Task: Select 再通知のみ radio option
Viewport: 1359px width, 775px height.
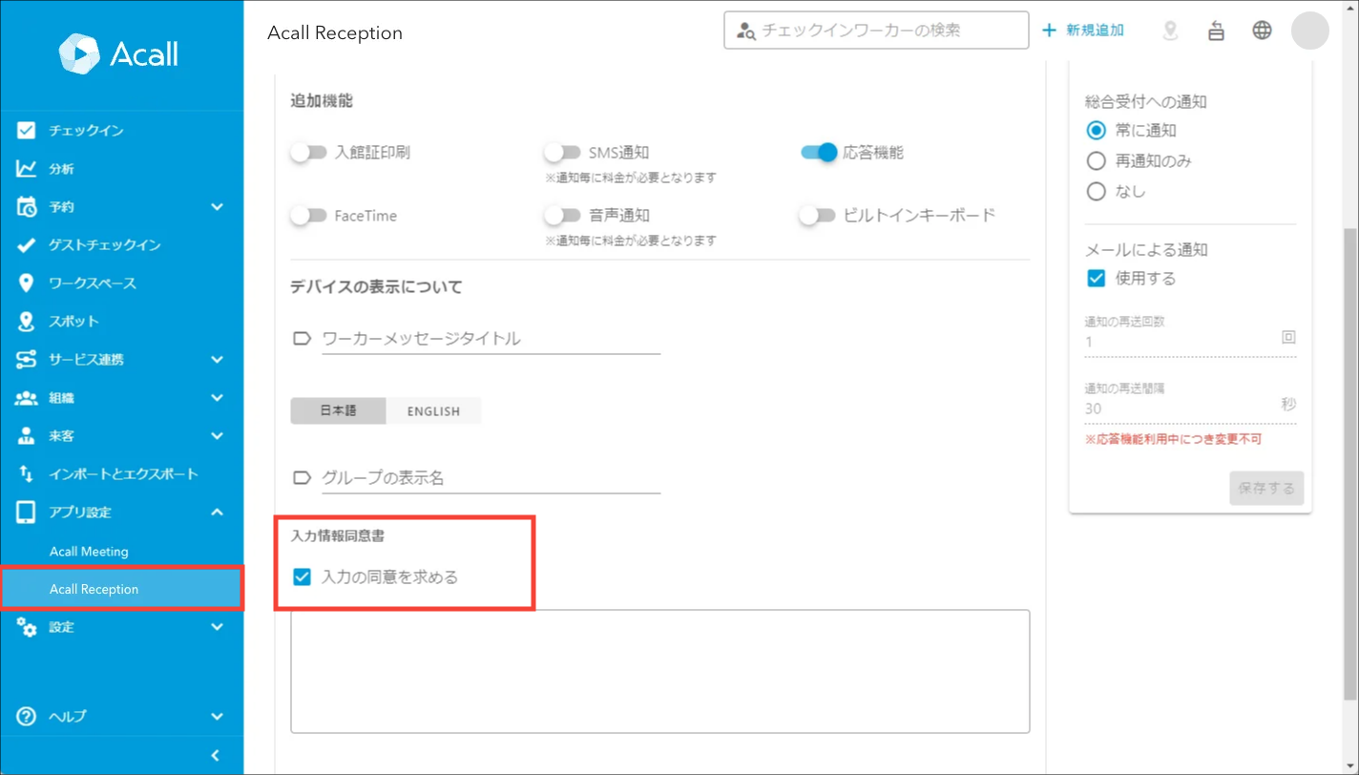Action: click(x=1097, y=161)
